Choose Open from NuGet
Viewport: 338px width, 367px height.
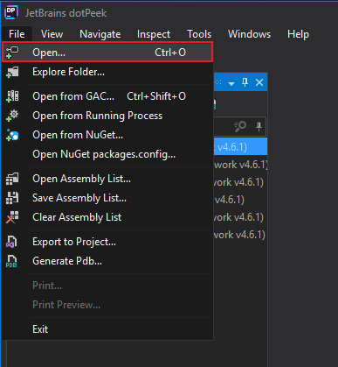[x=107, y=135]
